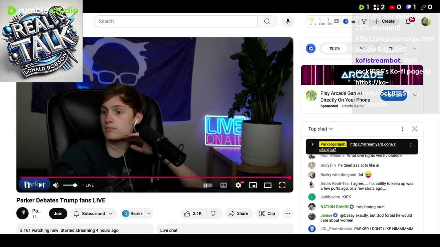Click the 3,161 watching now text

[x=39, y=231]
